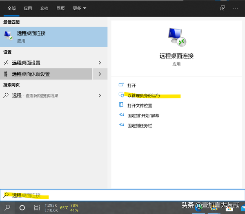Click the Cortana circle on the taskbar

point(22,207)
